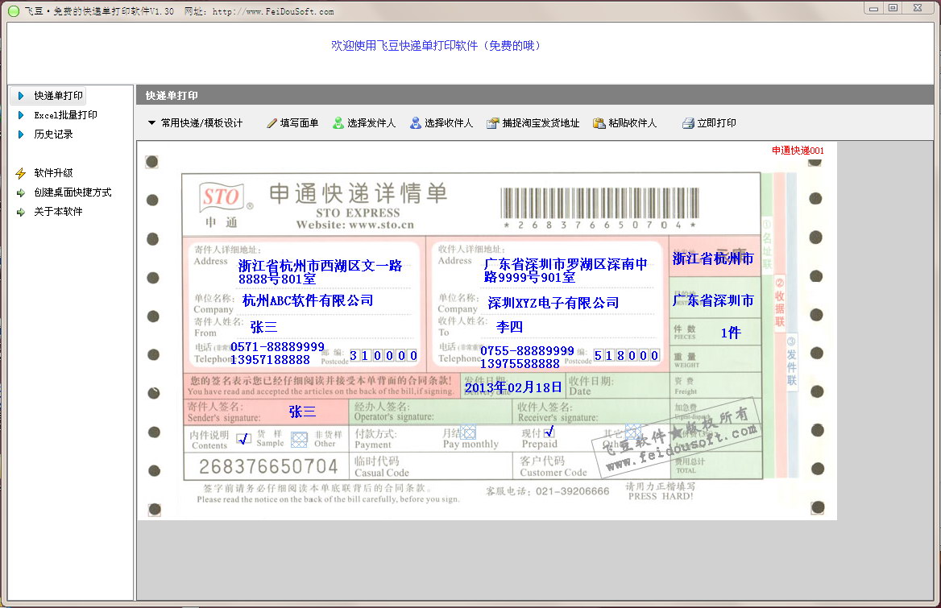Click the red 申通快递001 template label
Screen dimensions: 941x608
798,151
